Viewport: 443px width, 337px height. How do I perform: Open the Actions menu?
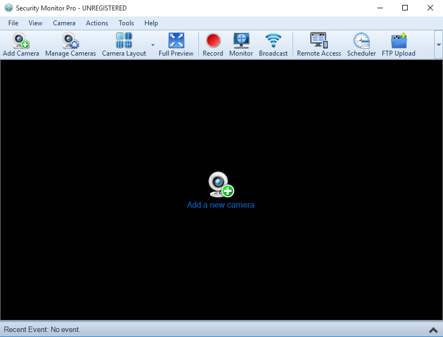97,23
